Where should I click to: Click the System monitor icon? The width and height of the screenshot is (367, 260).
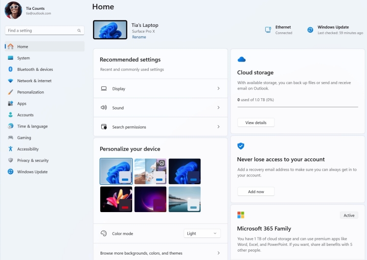(11, 58)
